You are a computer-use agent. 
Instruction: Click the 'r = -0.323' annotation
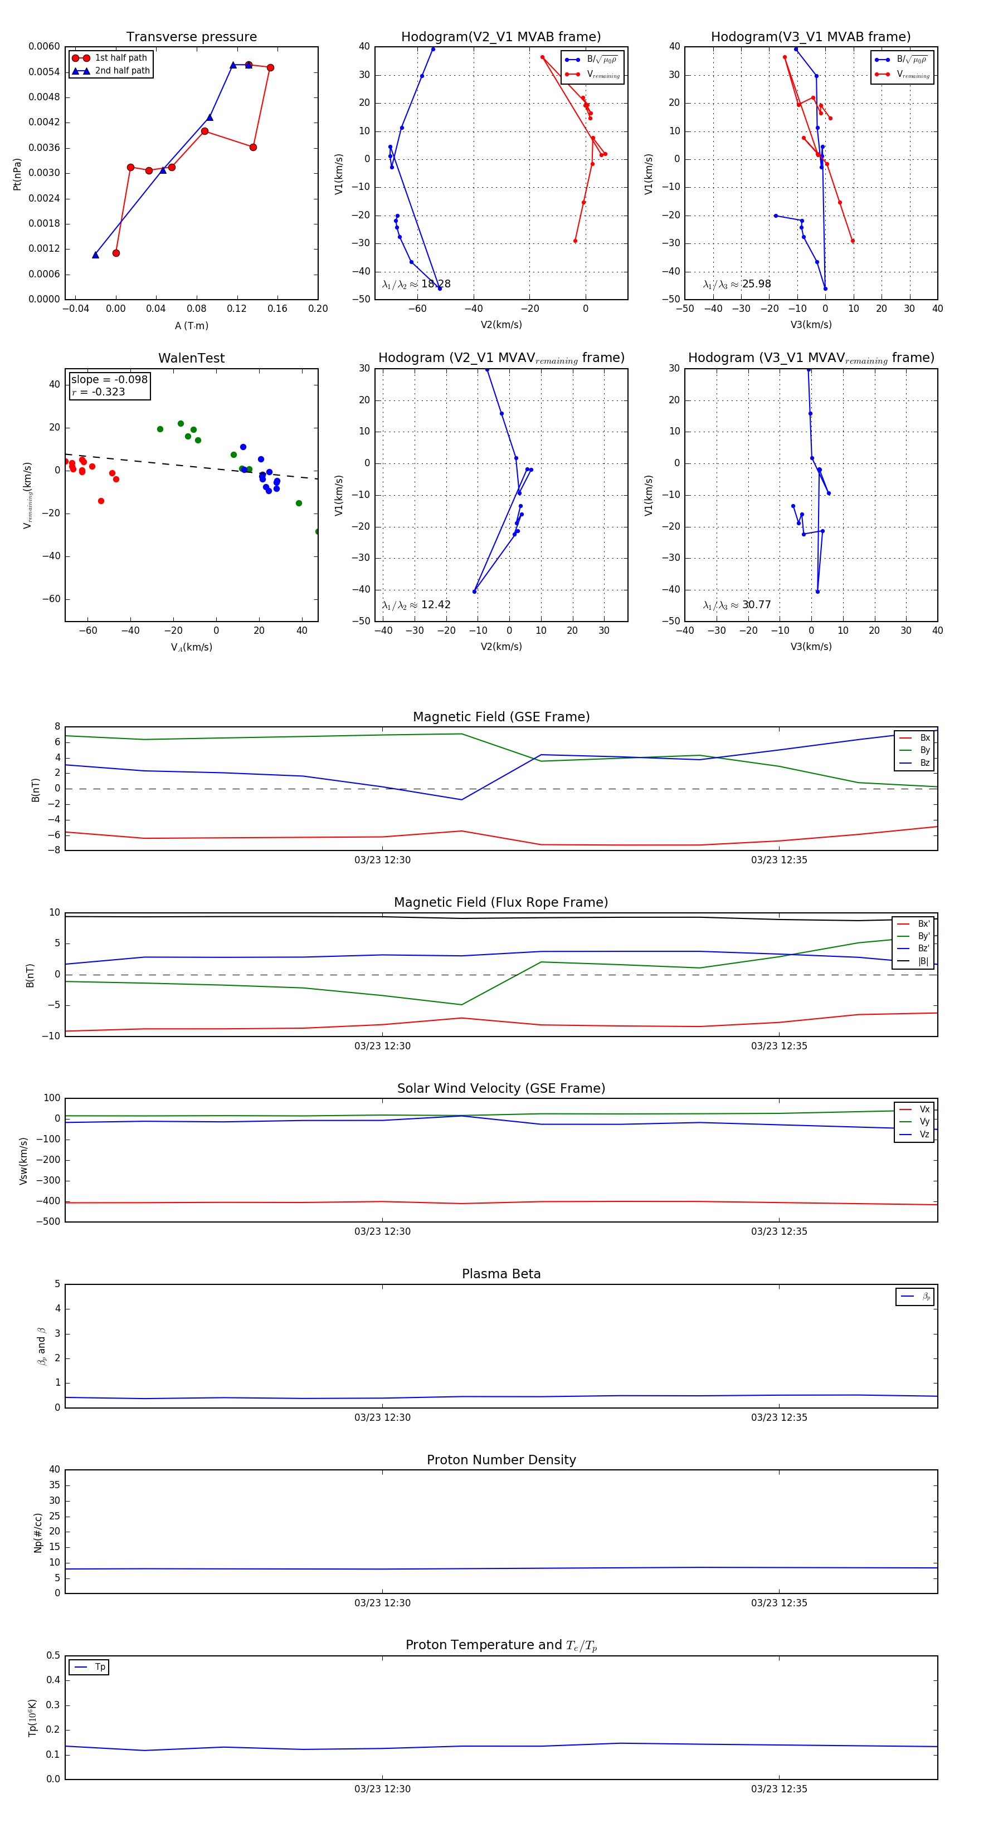98,392
